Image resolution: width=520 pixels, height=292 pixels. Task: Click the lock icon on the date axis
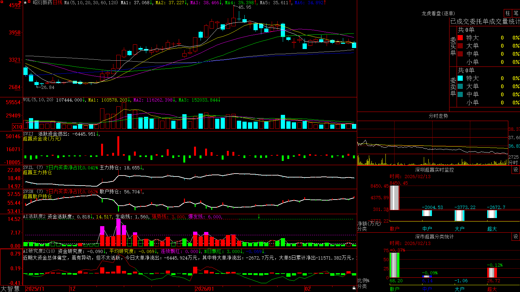(x=354, y=288)
